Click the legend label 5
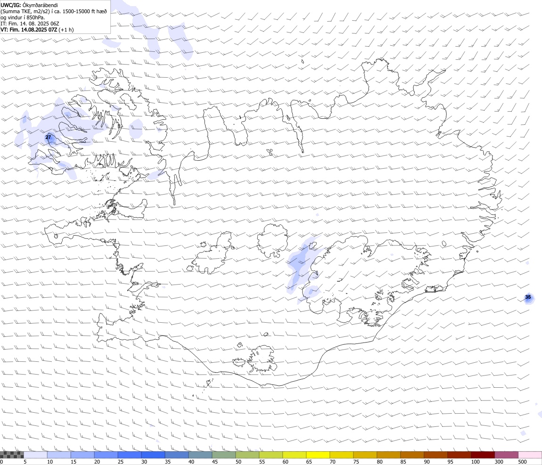 tap(25, 462)
